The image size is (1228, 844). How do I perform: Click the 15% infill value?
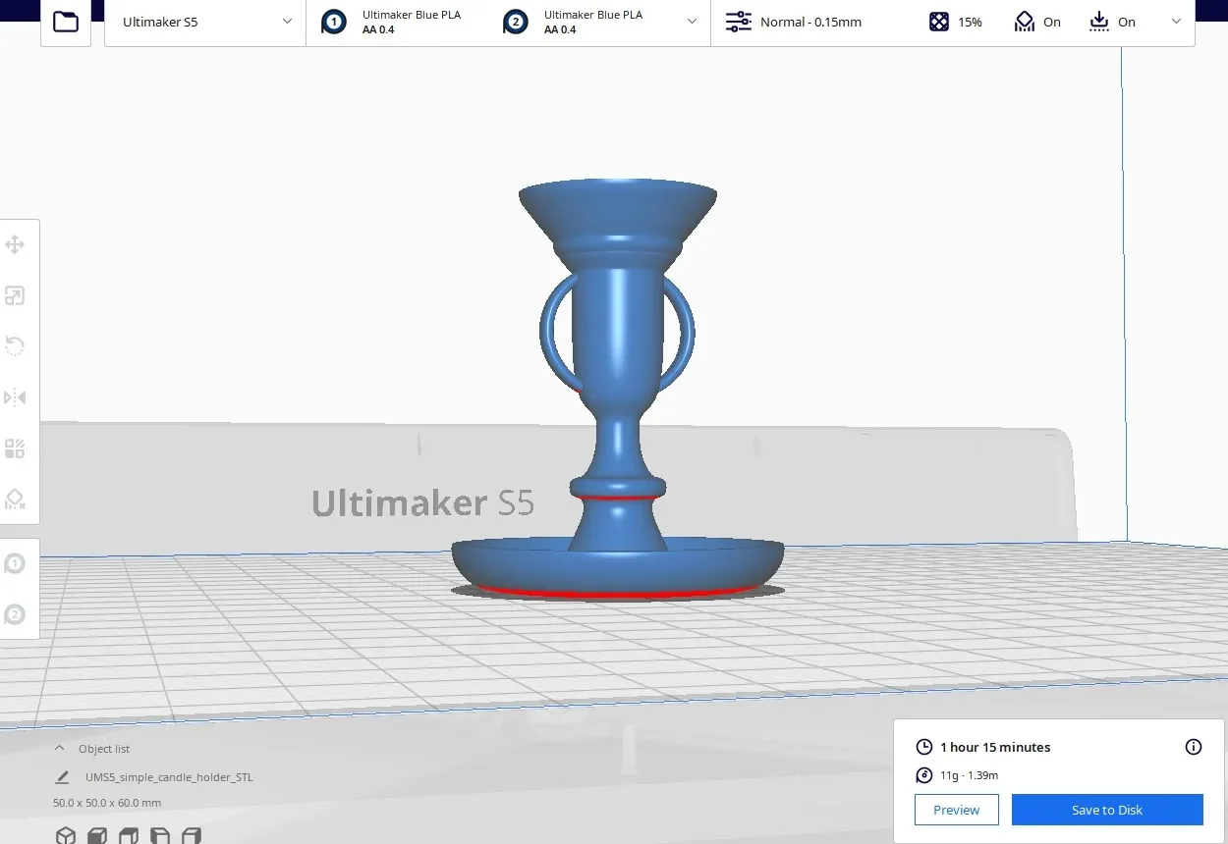point(970,22)
